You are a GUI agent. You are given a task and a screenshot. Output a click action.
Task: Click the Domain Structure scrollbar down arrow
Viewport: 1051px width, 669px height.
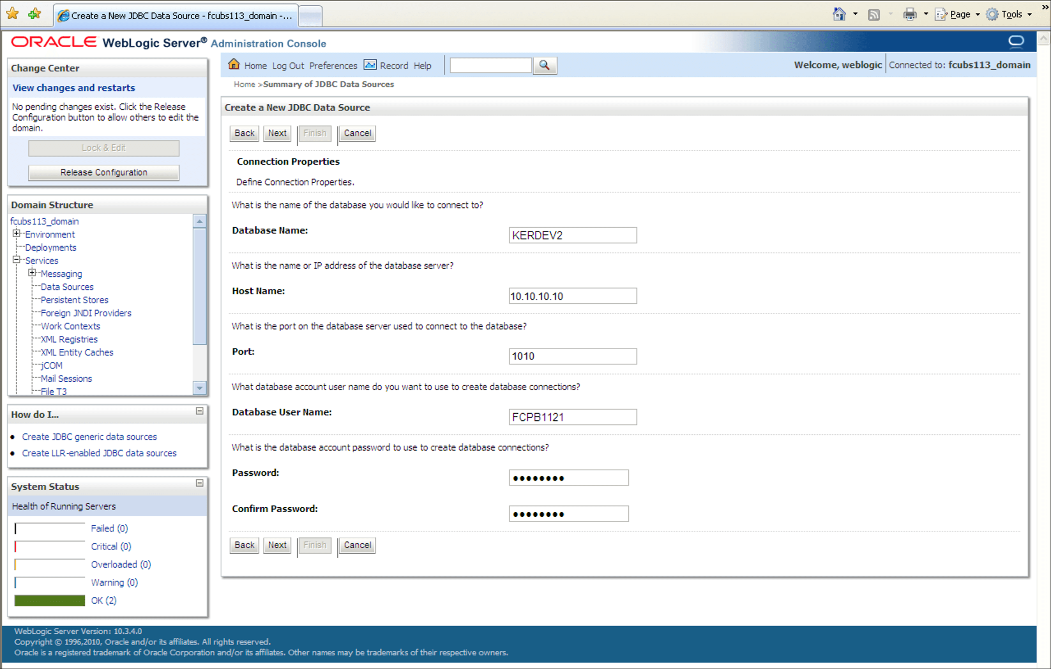tap(199, 387)
